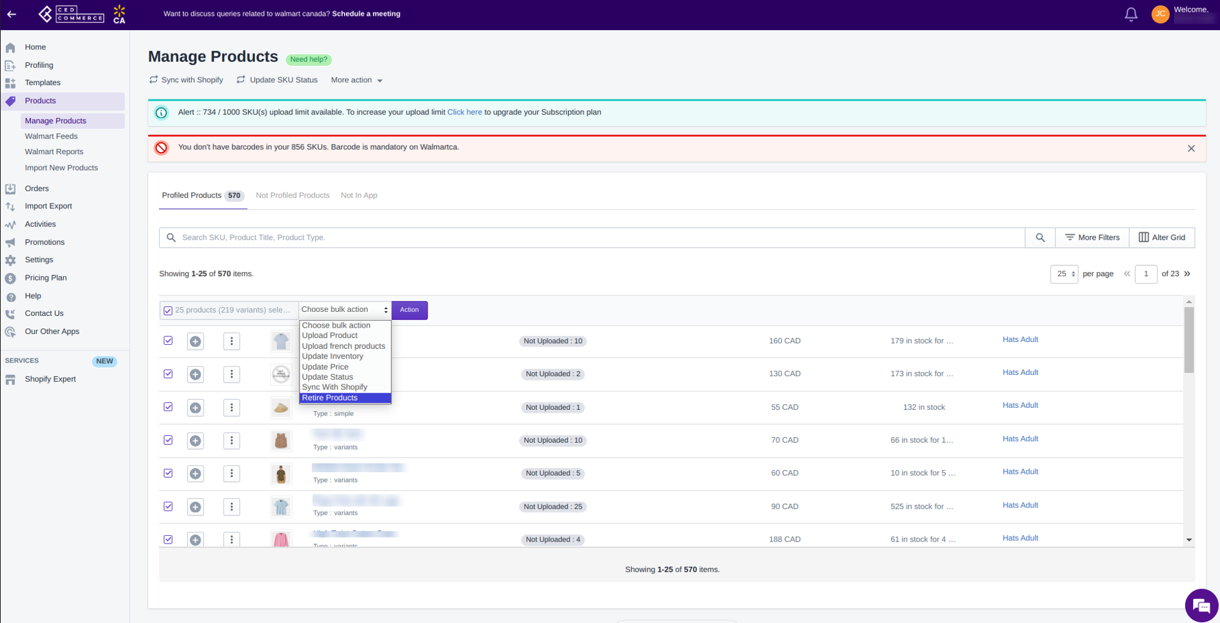
Task: Open the Choose bulk action dropdown
Action: click(x=345, y=310)
